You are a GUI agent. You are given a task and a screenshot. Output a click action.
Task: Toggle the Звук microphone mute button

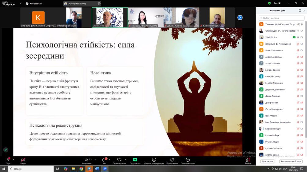(8, 160)
